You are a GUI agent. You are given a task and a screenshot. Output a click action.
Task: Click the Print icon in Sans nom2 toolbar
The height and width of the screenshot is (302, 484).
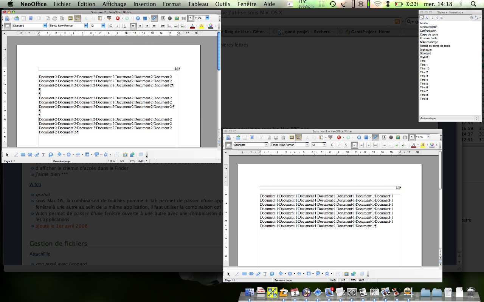point(54,18)
